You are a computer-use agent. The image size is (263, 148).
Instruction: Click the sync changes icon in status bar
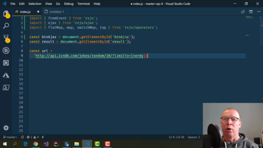pyautogui.click(x=22, y=137)
